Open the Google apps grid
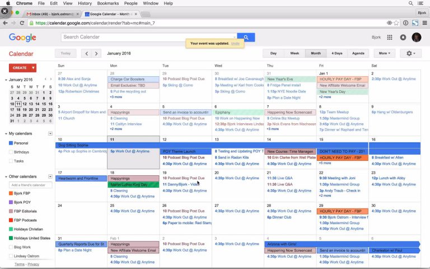This screenshot has width=430, height=269. [x=390, y=38]
